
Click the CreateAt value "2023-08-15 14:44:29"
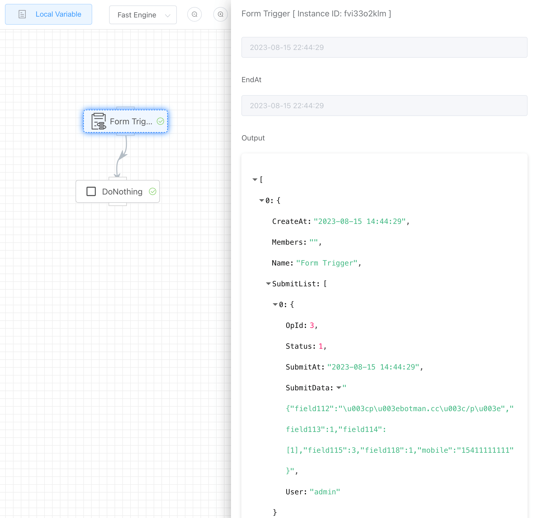coord(360,221)
